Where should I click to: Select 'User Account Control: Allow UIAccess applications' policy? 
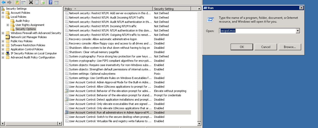click(x=110, y=87)
